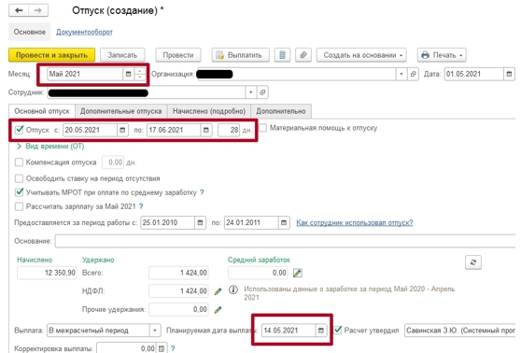Open the Документооборот link
The image size is (521, 353).
[84, 32]
